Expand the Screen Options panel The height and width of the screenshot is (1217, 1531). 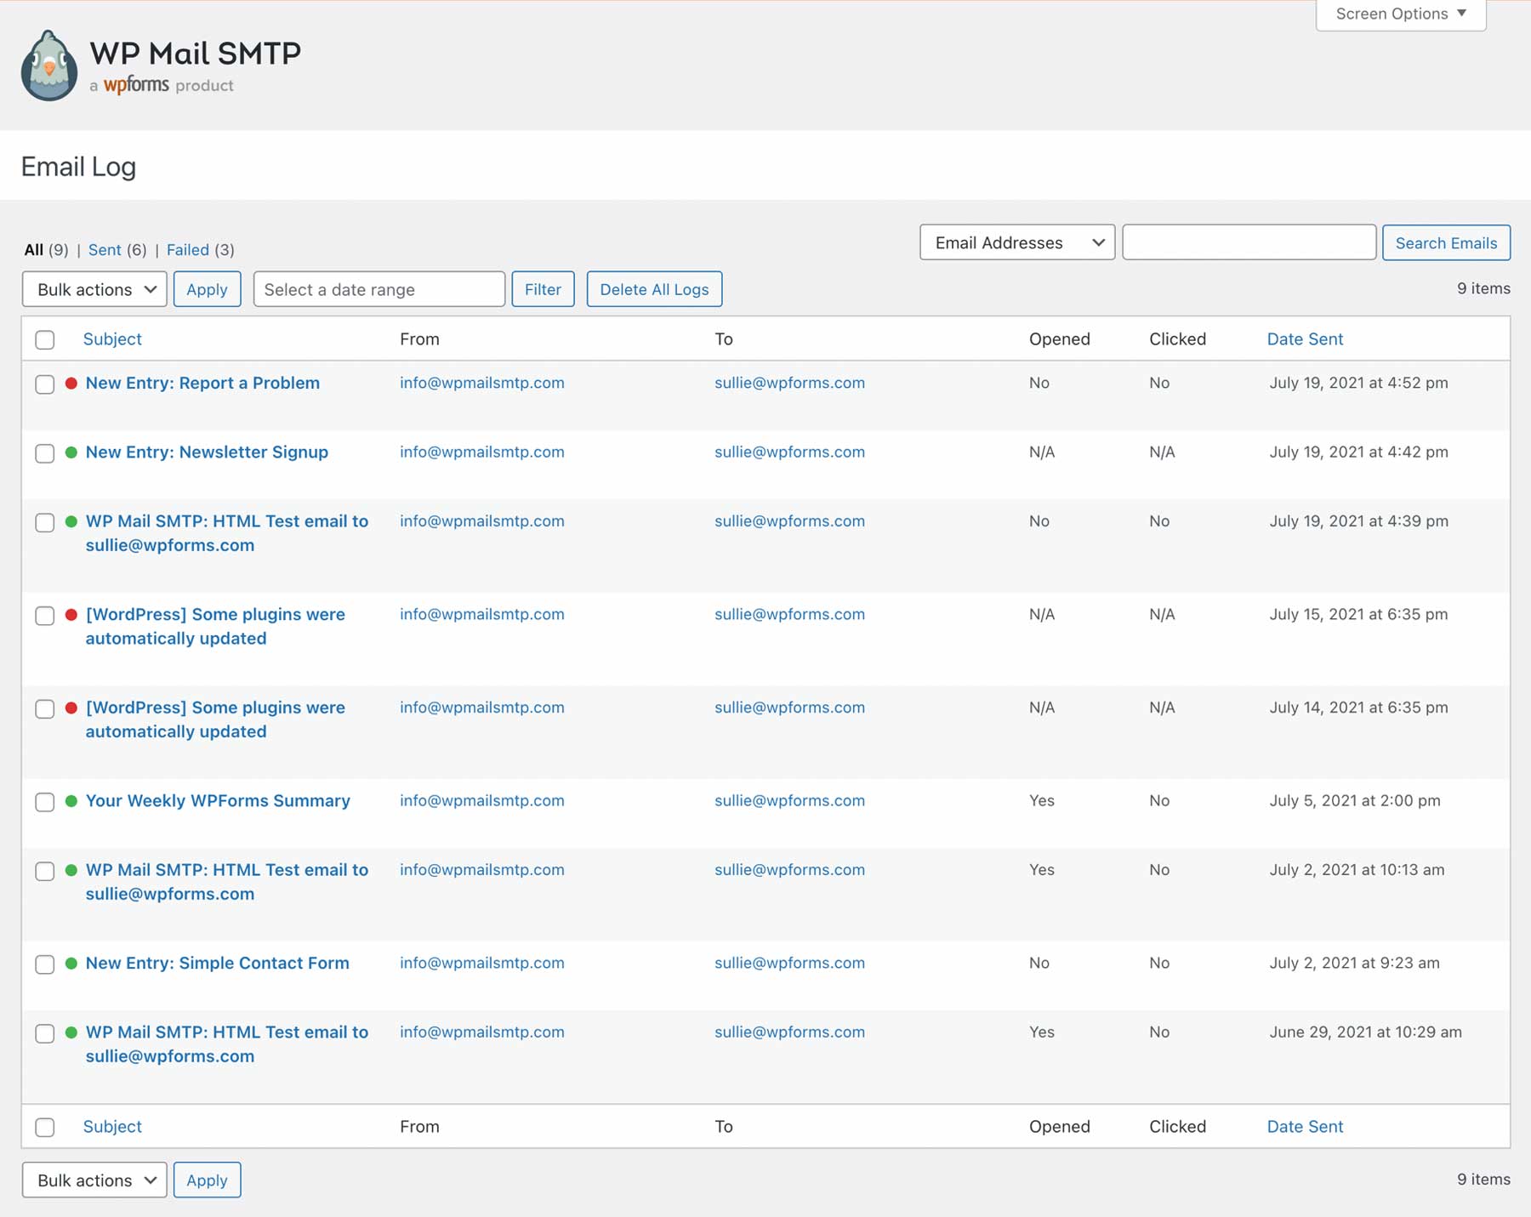tap(1399, 14)
